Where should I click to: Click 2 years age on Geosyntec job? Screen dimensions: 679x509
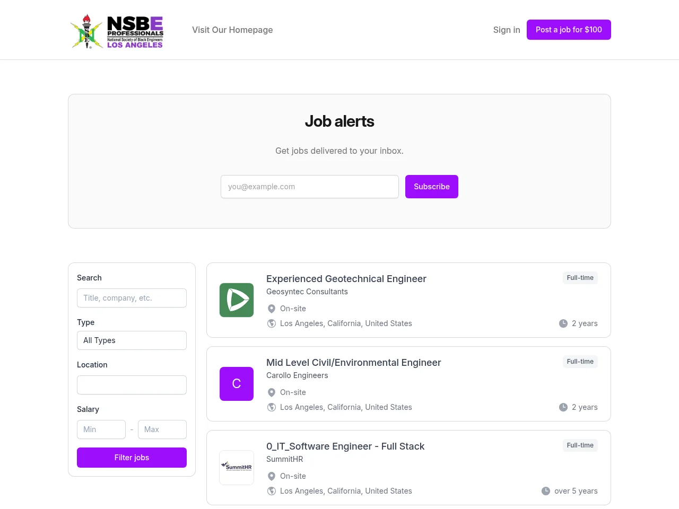(585, 323)
